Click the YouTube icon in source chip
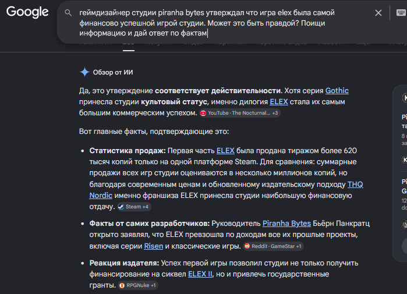This screenshot has width=407, height=294. tap(203, 113)
